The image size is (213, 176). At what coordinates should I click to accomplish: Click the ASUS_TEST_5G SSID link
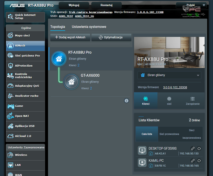[x=84, y=16]
